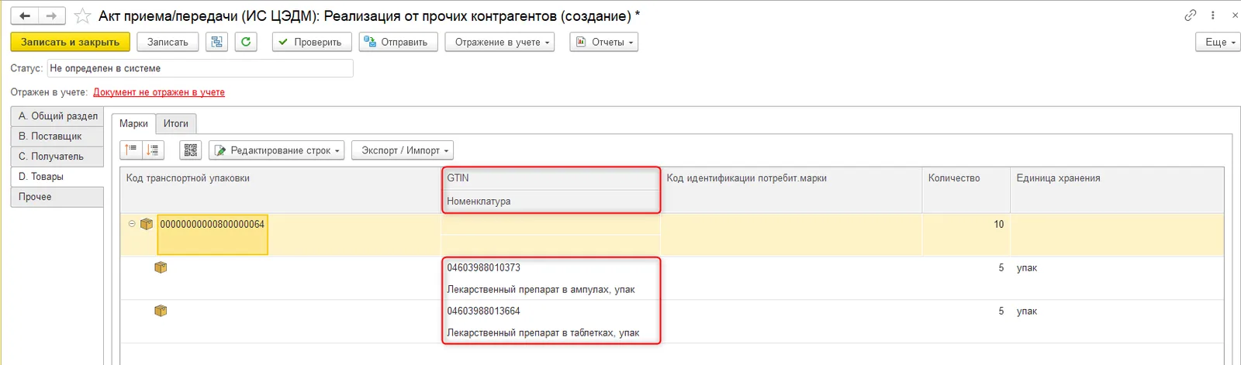This screenshot has height=365, width=1241.
Task: Click the QR code scan icon
Action: 191,150
